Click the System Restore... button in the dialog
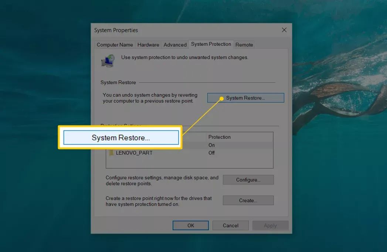 [245, 98]
